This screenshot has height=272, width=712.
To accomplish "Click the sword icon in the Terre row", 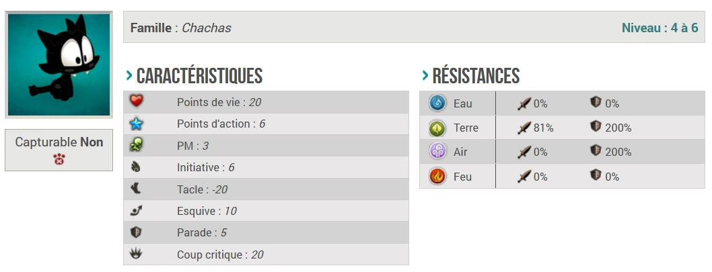I will click(x=524, y=128).
